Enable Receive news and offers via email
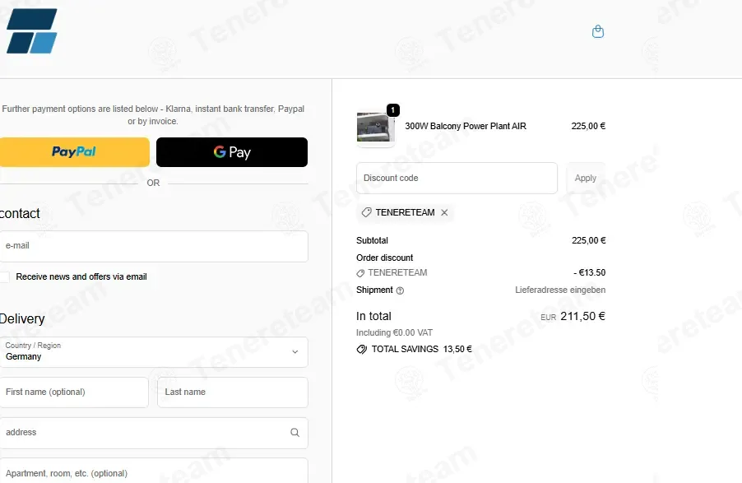The height and width of the screenshot is (483, 742). pyautogui.click(x=5, y=277)
